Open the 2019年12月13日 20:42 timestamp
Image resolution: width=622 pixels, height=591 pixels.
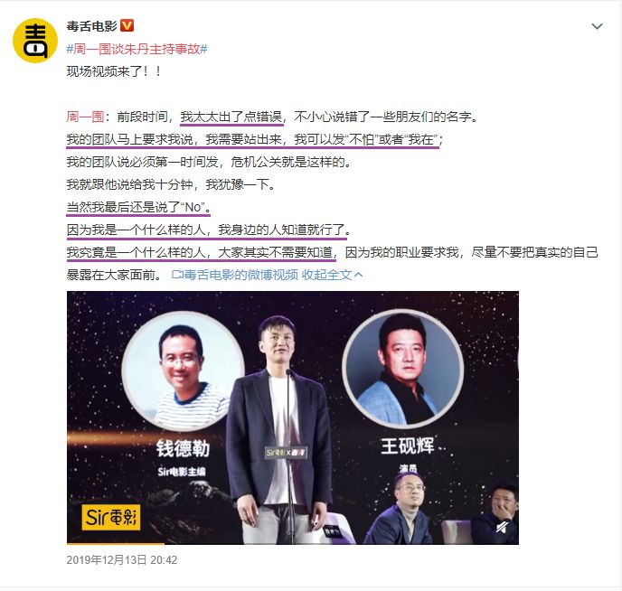coord(122,559)
